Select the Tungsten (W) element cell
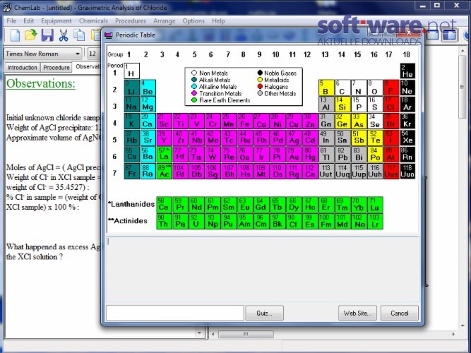This screenshot has height=353, width=471. click(x=213, y=155)
